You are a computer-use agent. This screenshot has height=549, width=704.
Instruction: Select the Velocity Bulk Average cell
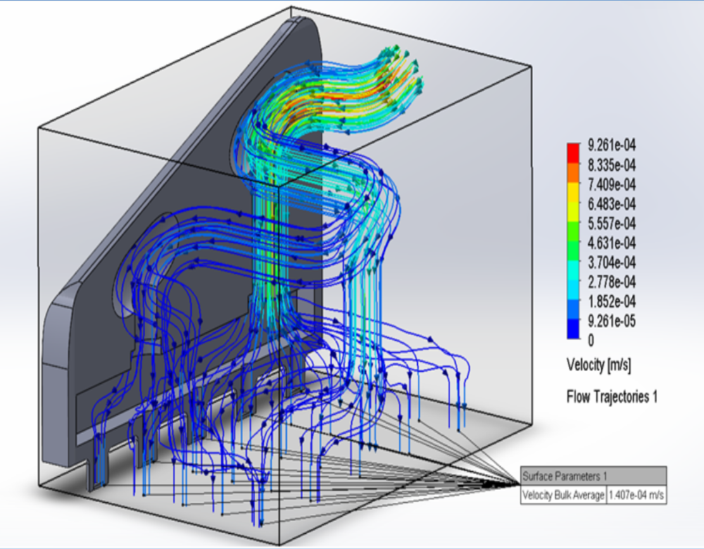563,495
